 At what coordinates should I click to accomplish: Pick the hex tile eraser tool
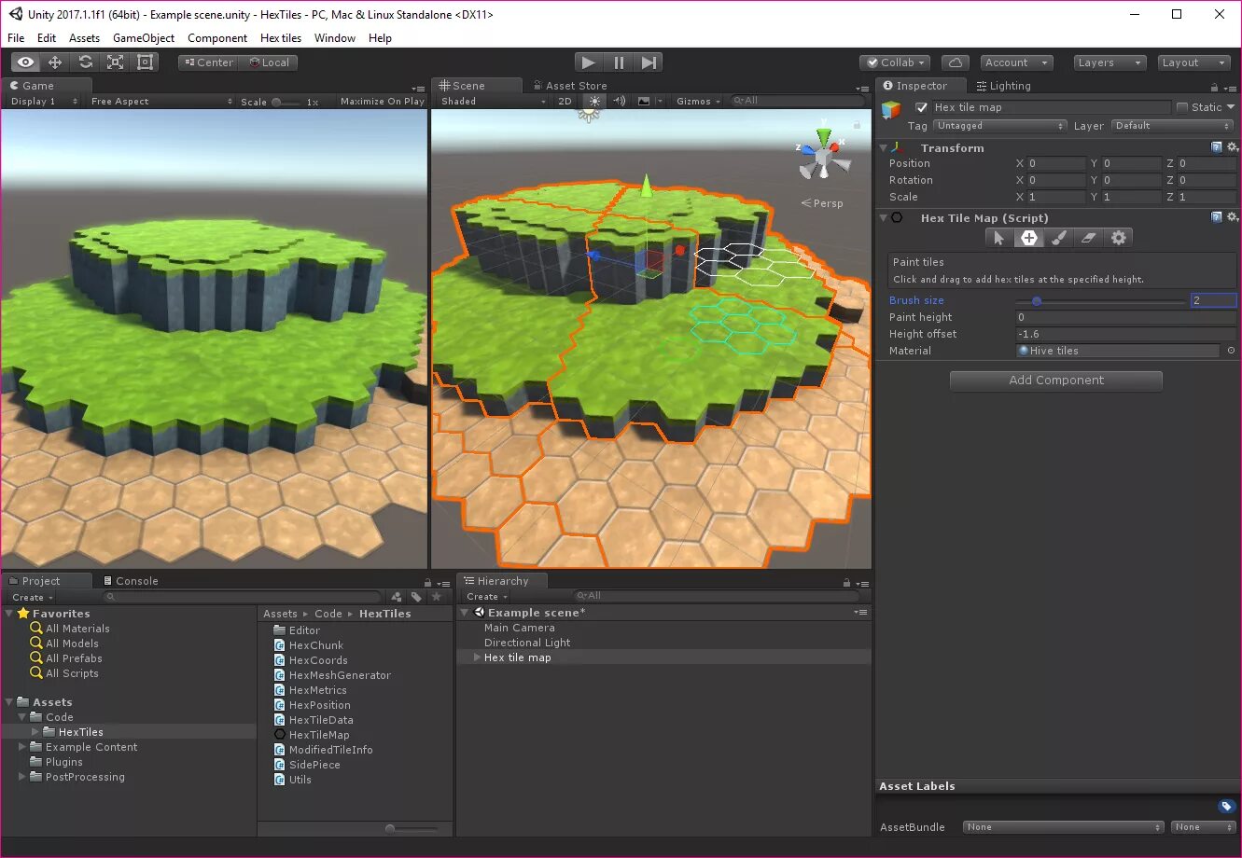click(1089, 238)
